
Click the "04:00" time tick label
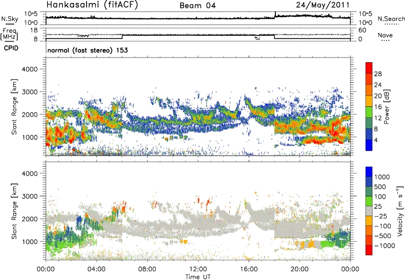click(x=96, y=269)
